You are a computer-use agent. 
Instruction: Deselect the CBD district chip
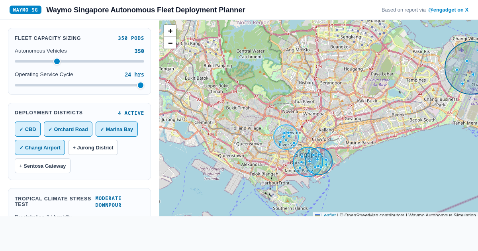(27, 129)
